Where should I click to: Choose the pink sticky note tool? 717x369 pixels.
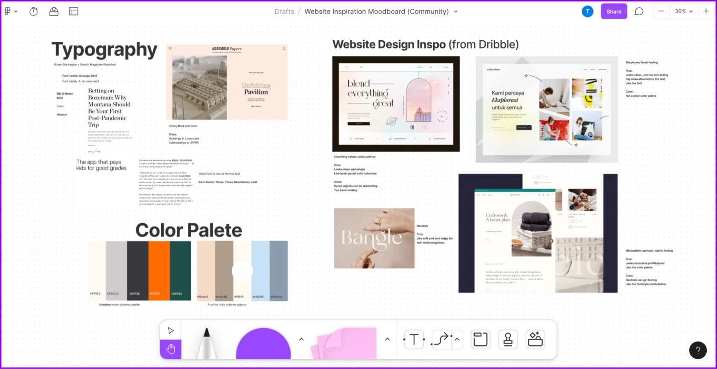pos(346,343)
